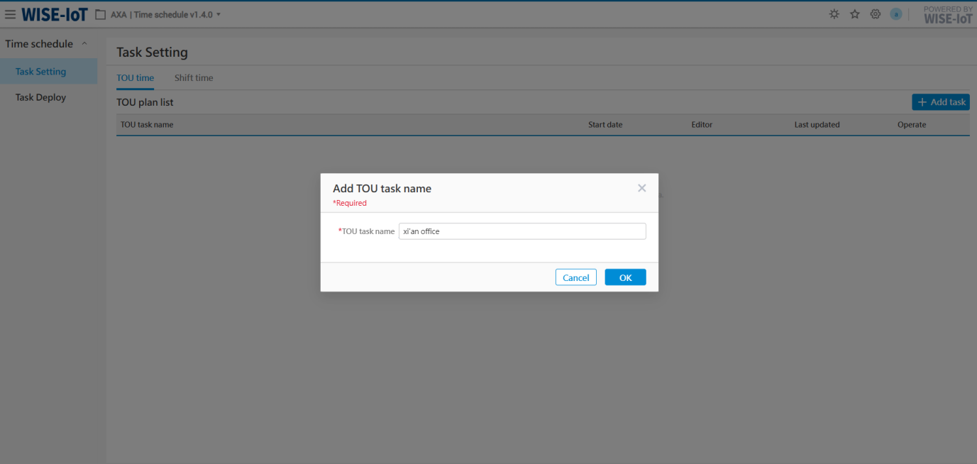Click the WISE-IoT logo in header
This screenshot has width=977, height=464.
[x=55, y=14]
